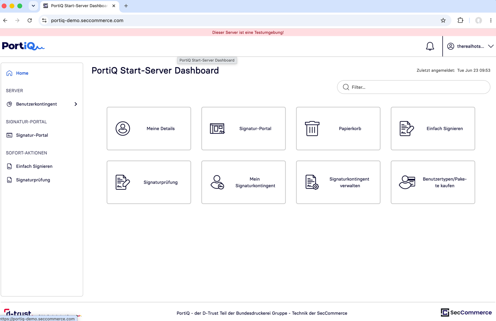This screenshot has height=321, width=496.
Task: Open the notifications bell icon
Action: point(430,46)
